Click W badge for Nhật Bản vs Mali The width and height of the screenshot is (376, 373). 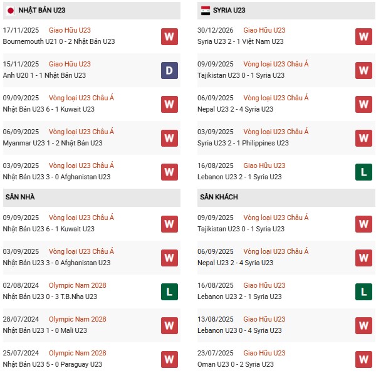tap(169, 325)
